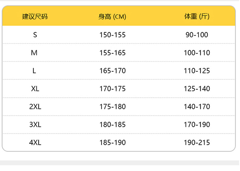
Task: Click the 125-140 weight value
Action: (x=197, y=89)
